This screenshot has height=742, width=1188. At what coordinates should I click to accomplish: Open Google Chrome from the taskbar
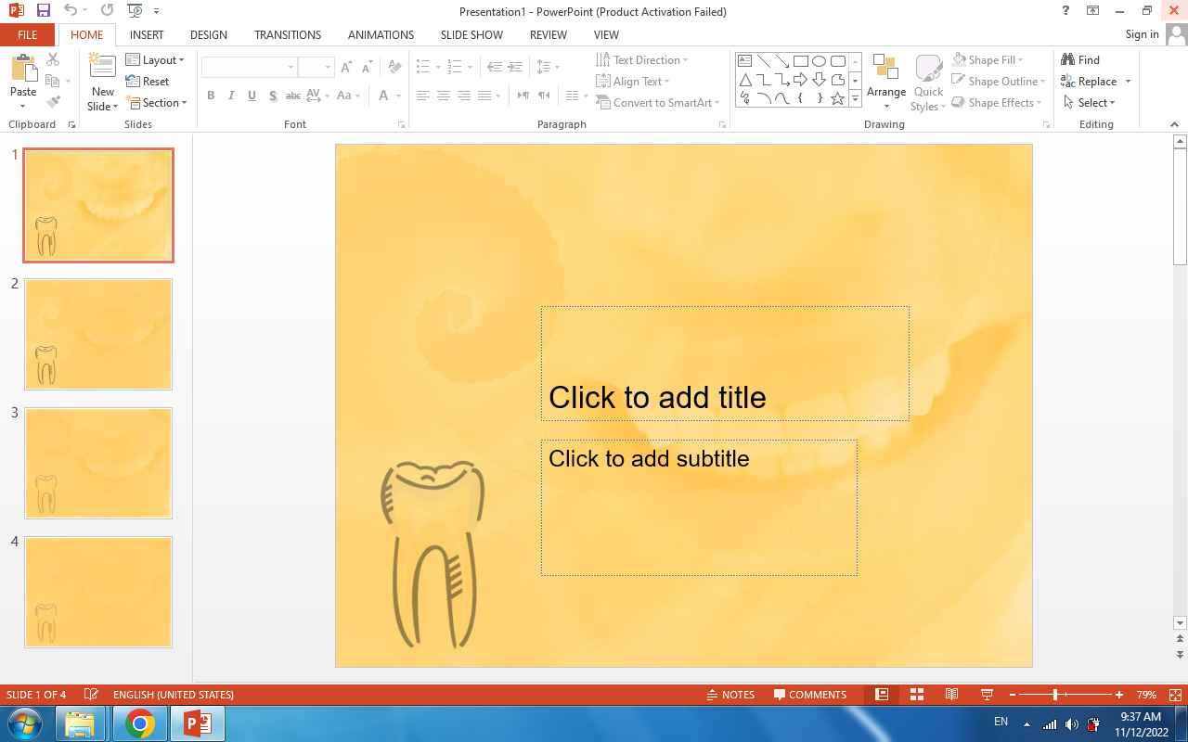tap(140, 723)
